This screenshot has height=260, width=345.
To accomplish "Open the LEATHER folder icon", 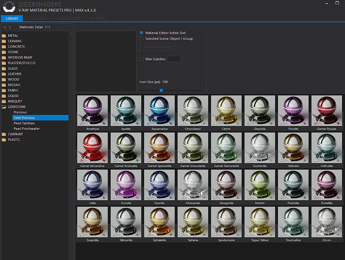I will tap(4, 74).
